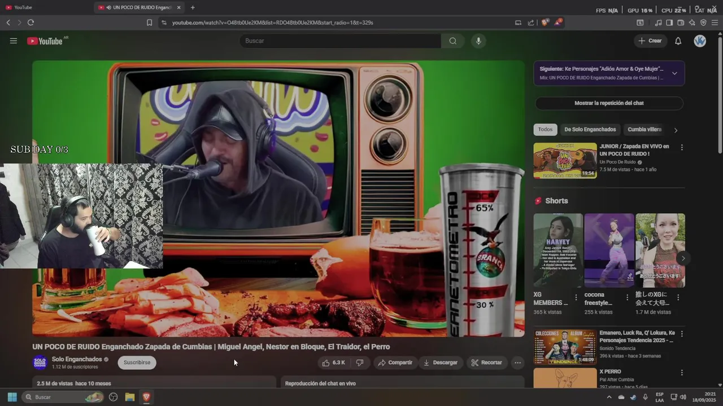Reload the page in browser
The width and height of the screenshot is (723, 406).
pos(31,23)
